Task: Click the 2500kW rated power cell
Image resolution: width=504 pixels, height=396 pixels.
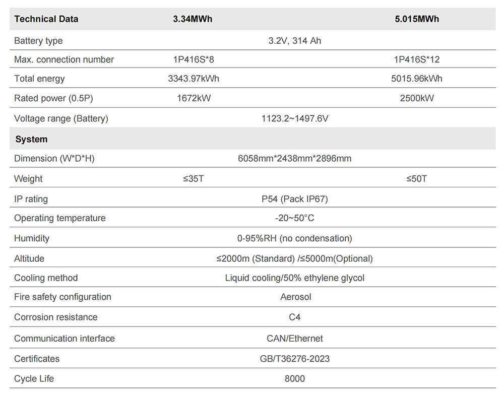Action: (417, 98)
